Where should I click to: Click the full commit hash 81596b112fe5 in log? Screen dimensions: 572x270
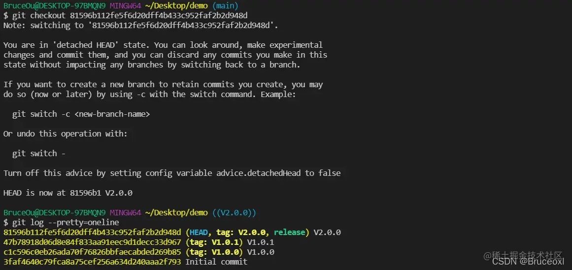(92, 233)
